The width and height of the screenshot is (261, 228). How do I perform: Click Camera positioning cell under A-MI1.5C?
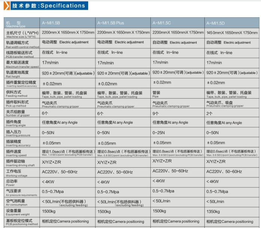point(178,222)
